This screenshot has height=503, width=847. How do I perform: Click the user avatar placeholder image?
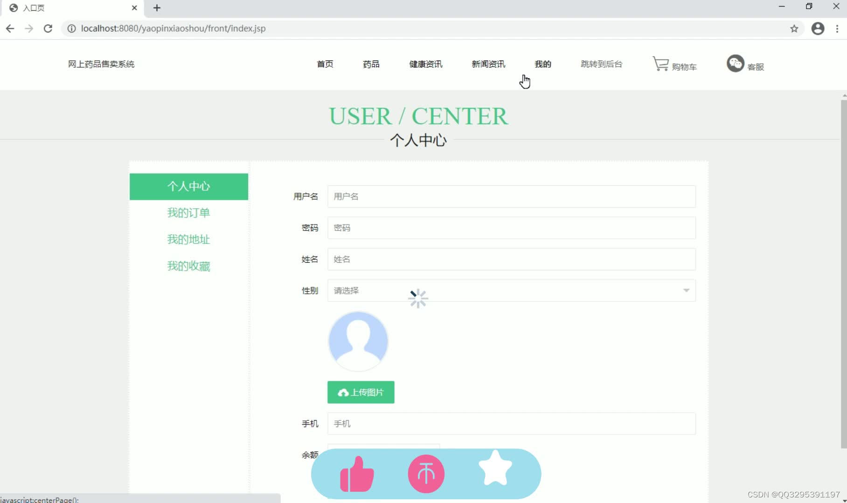point(358,341)
